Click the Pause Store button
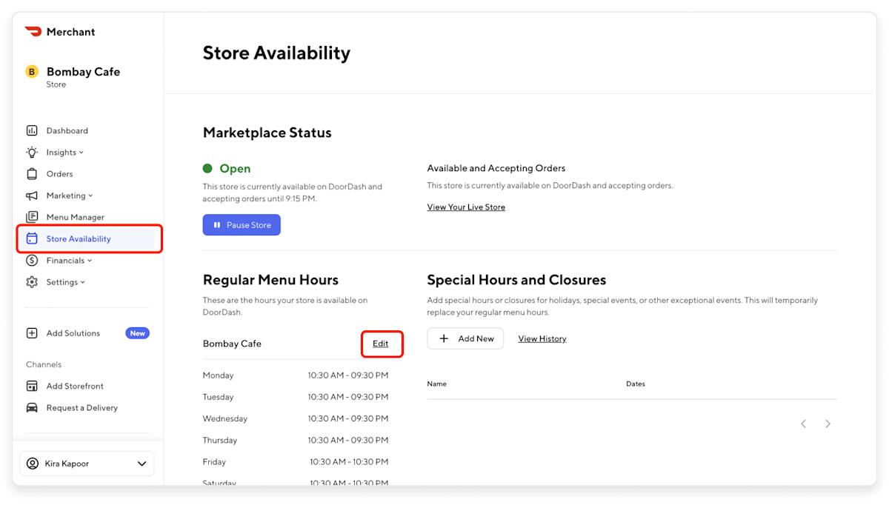Viewport: 889px width, 508px height. point(242,225)
